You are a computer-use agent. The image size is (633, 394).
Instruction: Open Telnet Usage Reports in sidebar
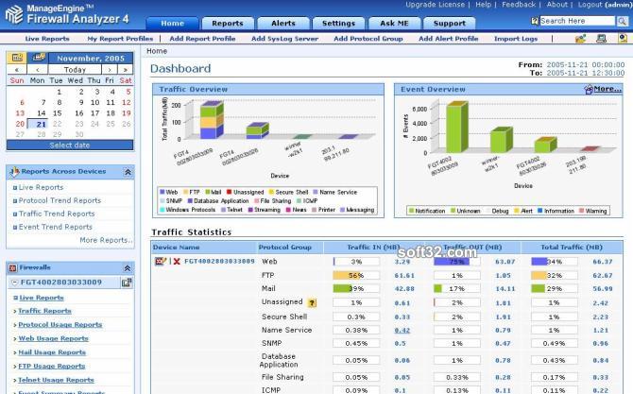pyautogui.click(x=56, y=380)
